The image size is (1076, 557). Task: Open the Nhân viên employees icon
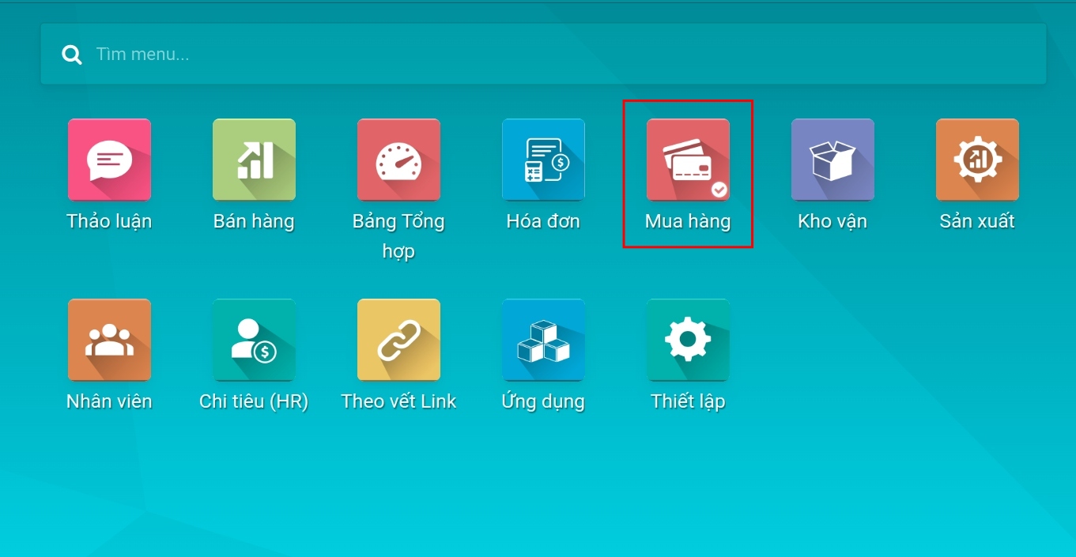coord(109,340)
